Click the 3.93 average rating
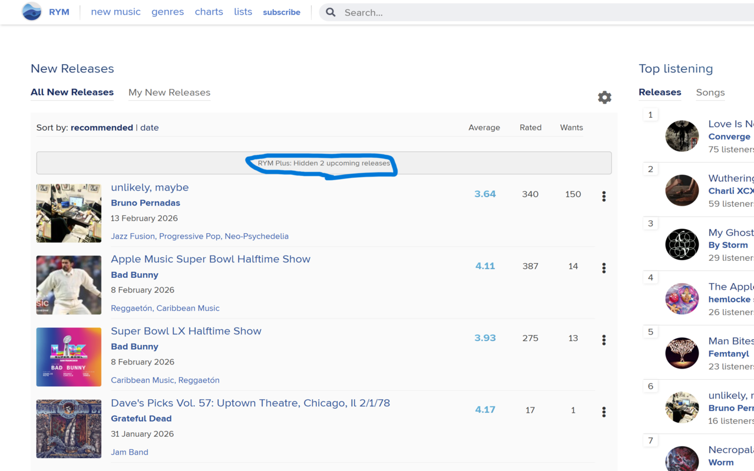The width and height of the screenshot is (754, 471). pyautogui.click(x=485, y=338)
